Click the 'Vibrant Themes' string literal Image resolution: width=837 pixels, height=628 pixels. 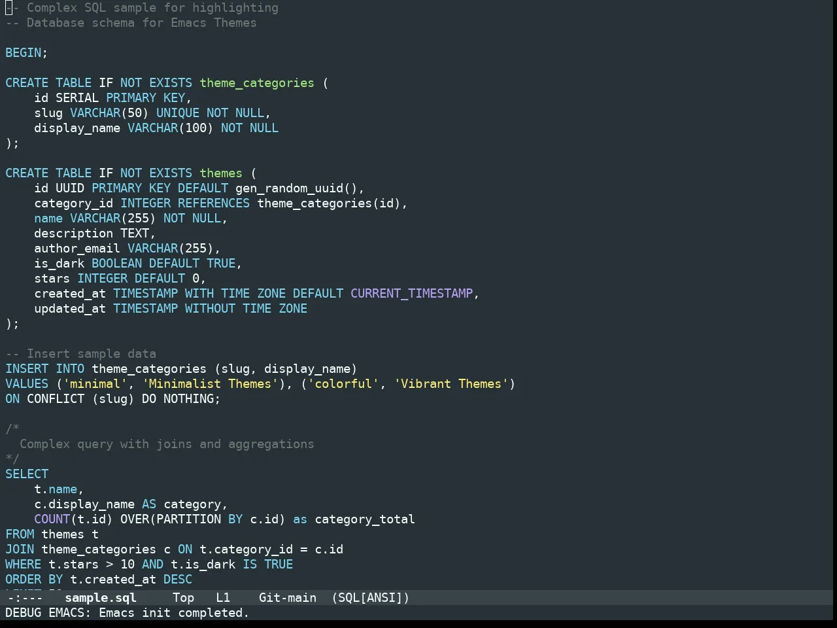[x=451, y=384]
